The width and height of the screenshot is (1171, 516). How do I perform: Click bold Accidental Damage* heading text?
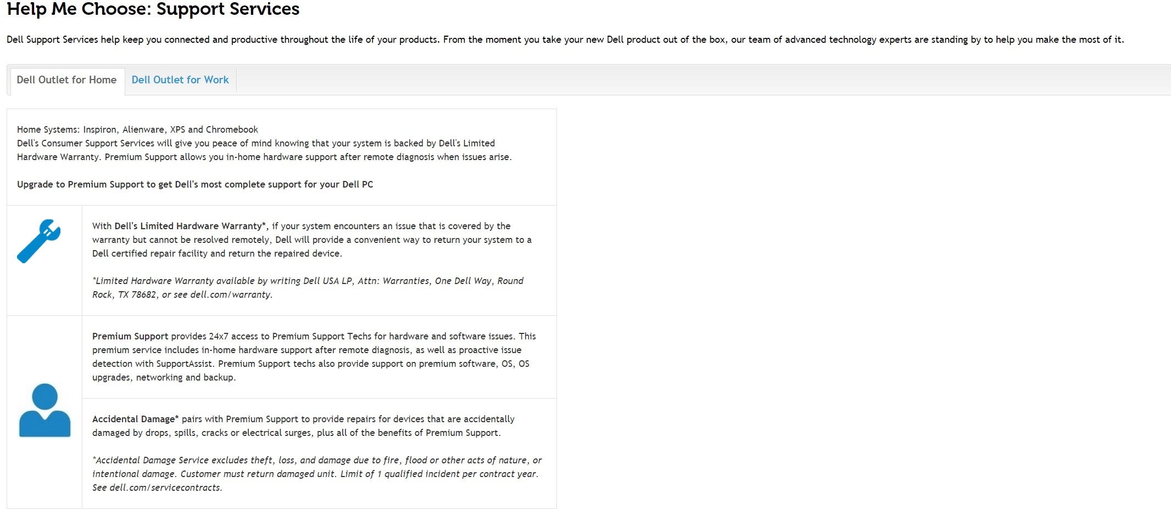pos(136,419)
